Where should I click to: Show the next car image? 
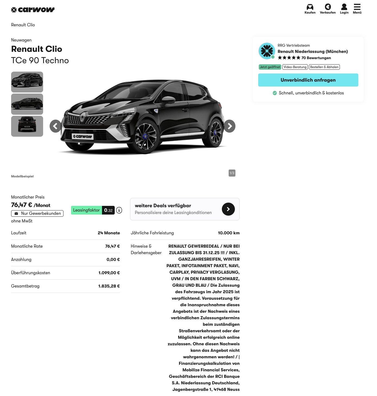(229, 126)
